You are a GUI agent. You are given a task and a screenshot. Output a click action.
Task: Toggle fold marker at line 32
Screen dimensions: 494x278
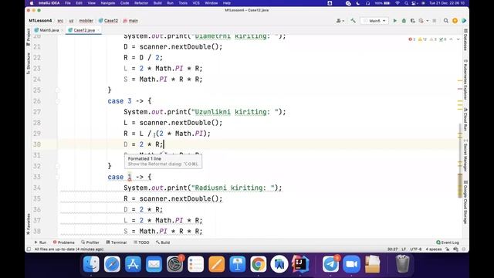[58, 166]
